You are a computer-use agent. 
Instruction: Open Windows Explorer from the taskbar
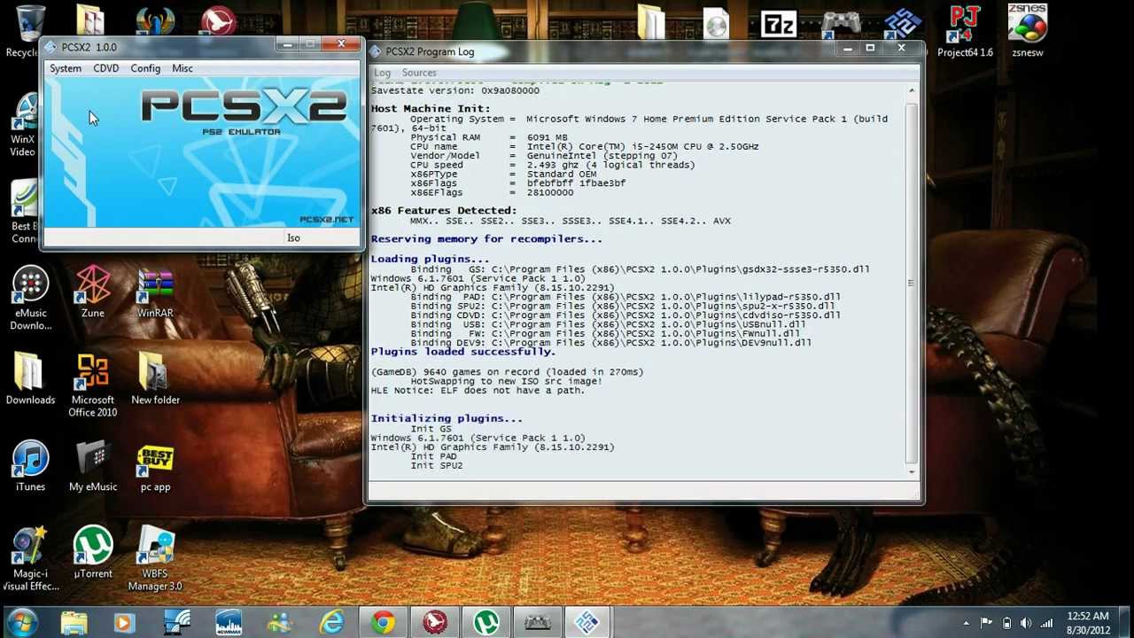74,622
